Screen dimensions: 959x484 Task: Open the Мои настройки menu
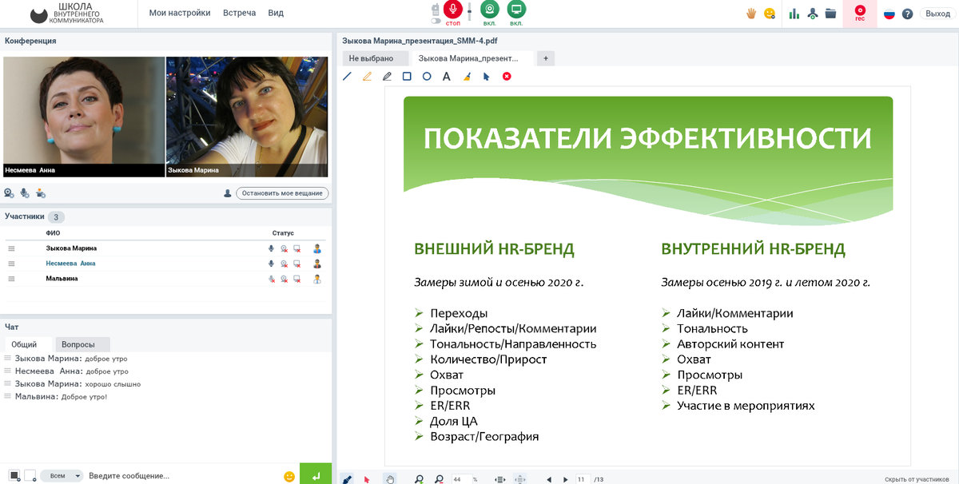point(180,13)
